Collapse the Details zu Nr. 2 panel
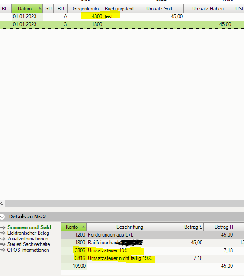Viewport: 244px width, 276px height. tap(2, 217)
